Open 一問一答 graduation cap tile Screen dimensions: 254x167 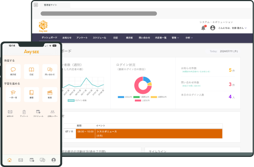coord(13,95)
